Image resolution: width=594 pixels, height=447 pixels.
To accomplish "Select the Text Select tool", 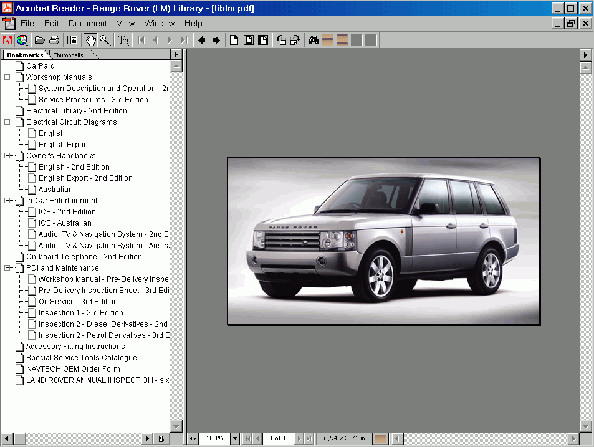I will (x=123, y=40).
